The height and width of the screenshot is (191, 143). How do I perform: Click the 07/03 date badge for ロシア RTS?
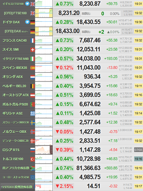[x=138, y=150]
